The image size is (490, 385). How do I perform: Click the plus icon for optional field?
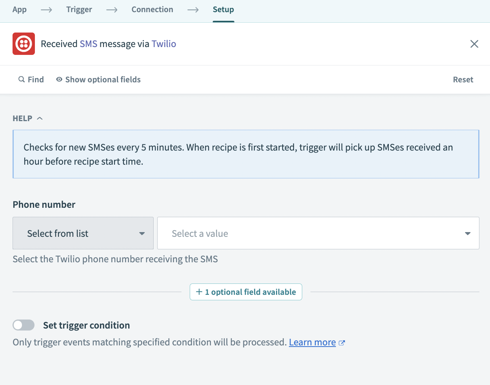[x=199, y=292]
